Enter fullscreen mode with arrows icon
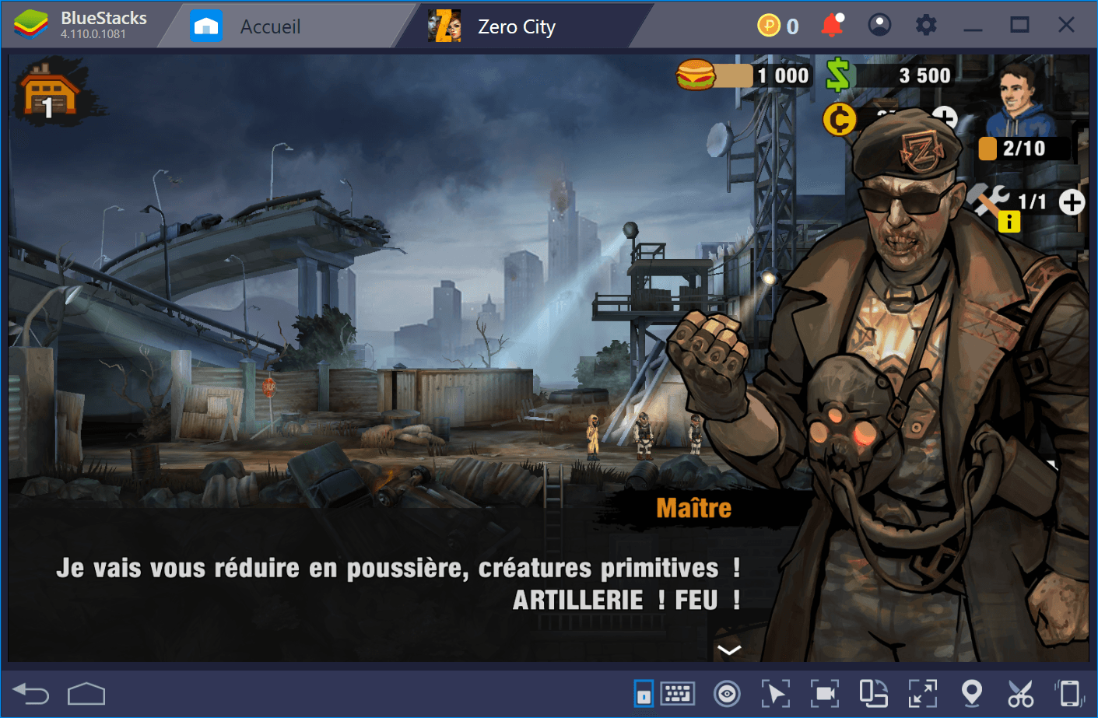 923,693
